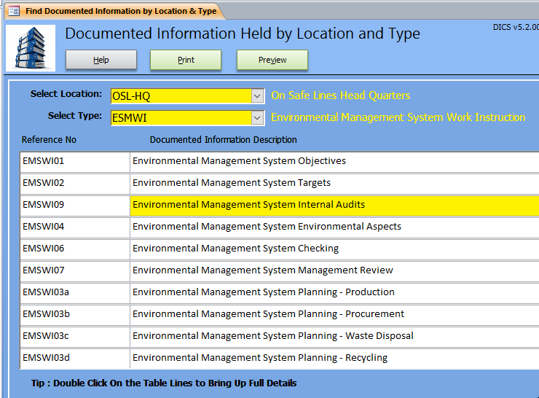Click Documented Information Description column header

223,140
